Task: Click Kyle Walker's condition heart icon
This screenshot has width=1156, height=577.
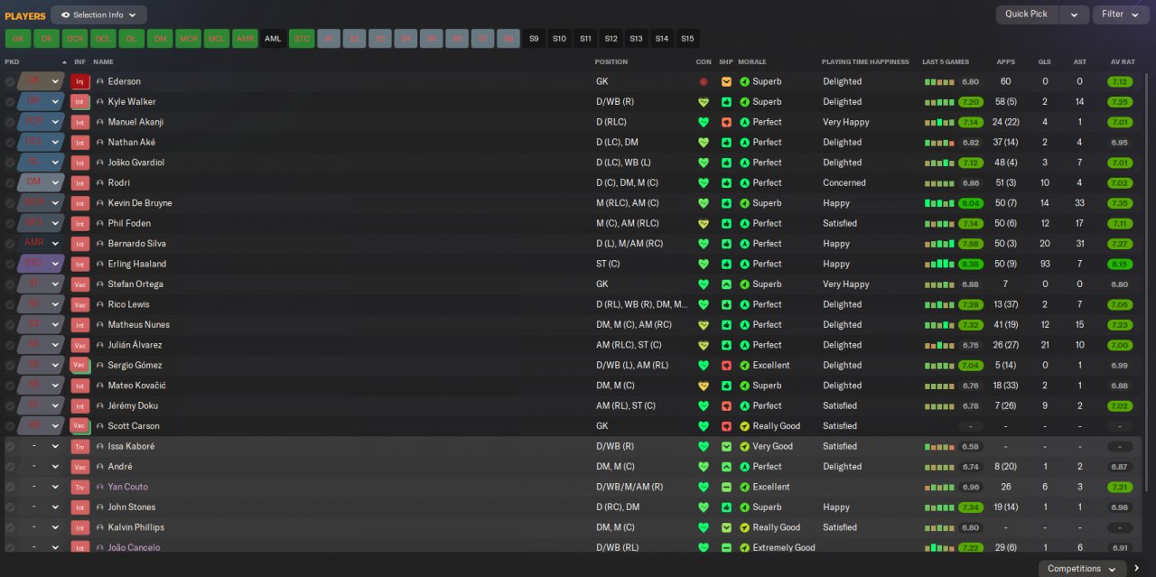Action: click(x=704, y=102)
